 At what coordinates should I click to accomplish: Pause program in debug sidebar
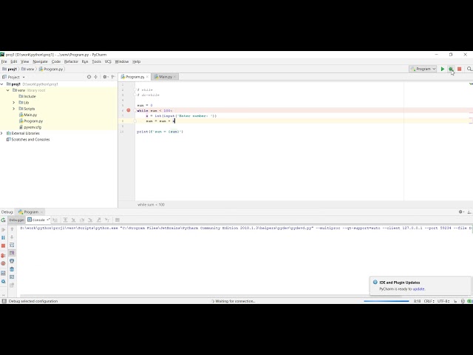pyautogui.click(x=3, y=237)
